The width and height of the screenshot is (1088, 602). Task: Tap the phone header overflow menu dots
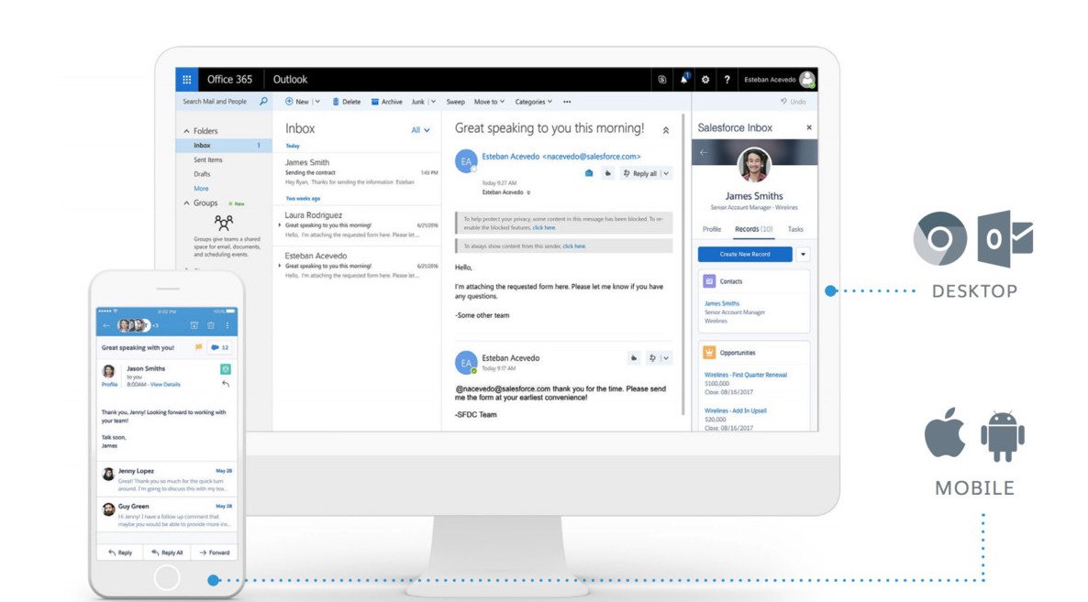click(228, 325)
